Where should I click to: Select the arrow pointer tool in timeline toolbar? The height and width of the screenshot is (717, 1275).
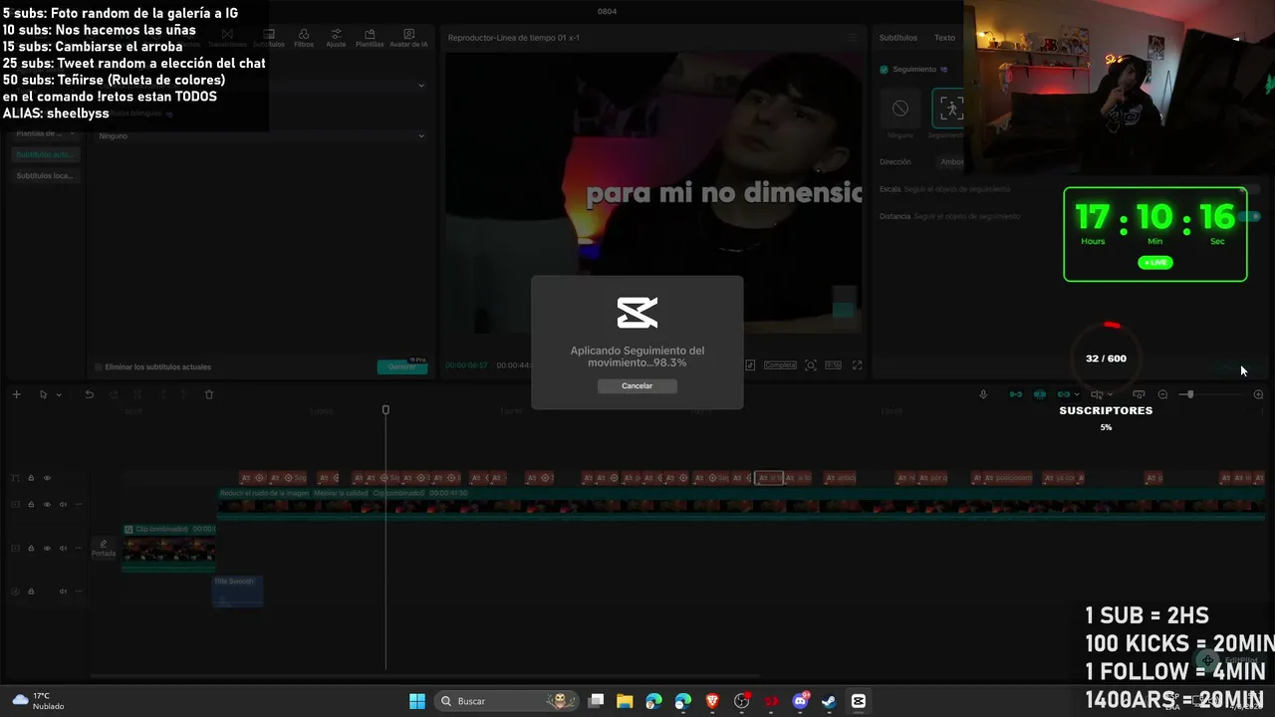click(x=43, y=394)
